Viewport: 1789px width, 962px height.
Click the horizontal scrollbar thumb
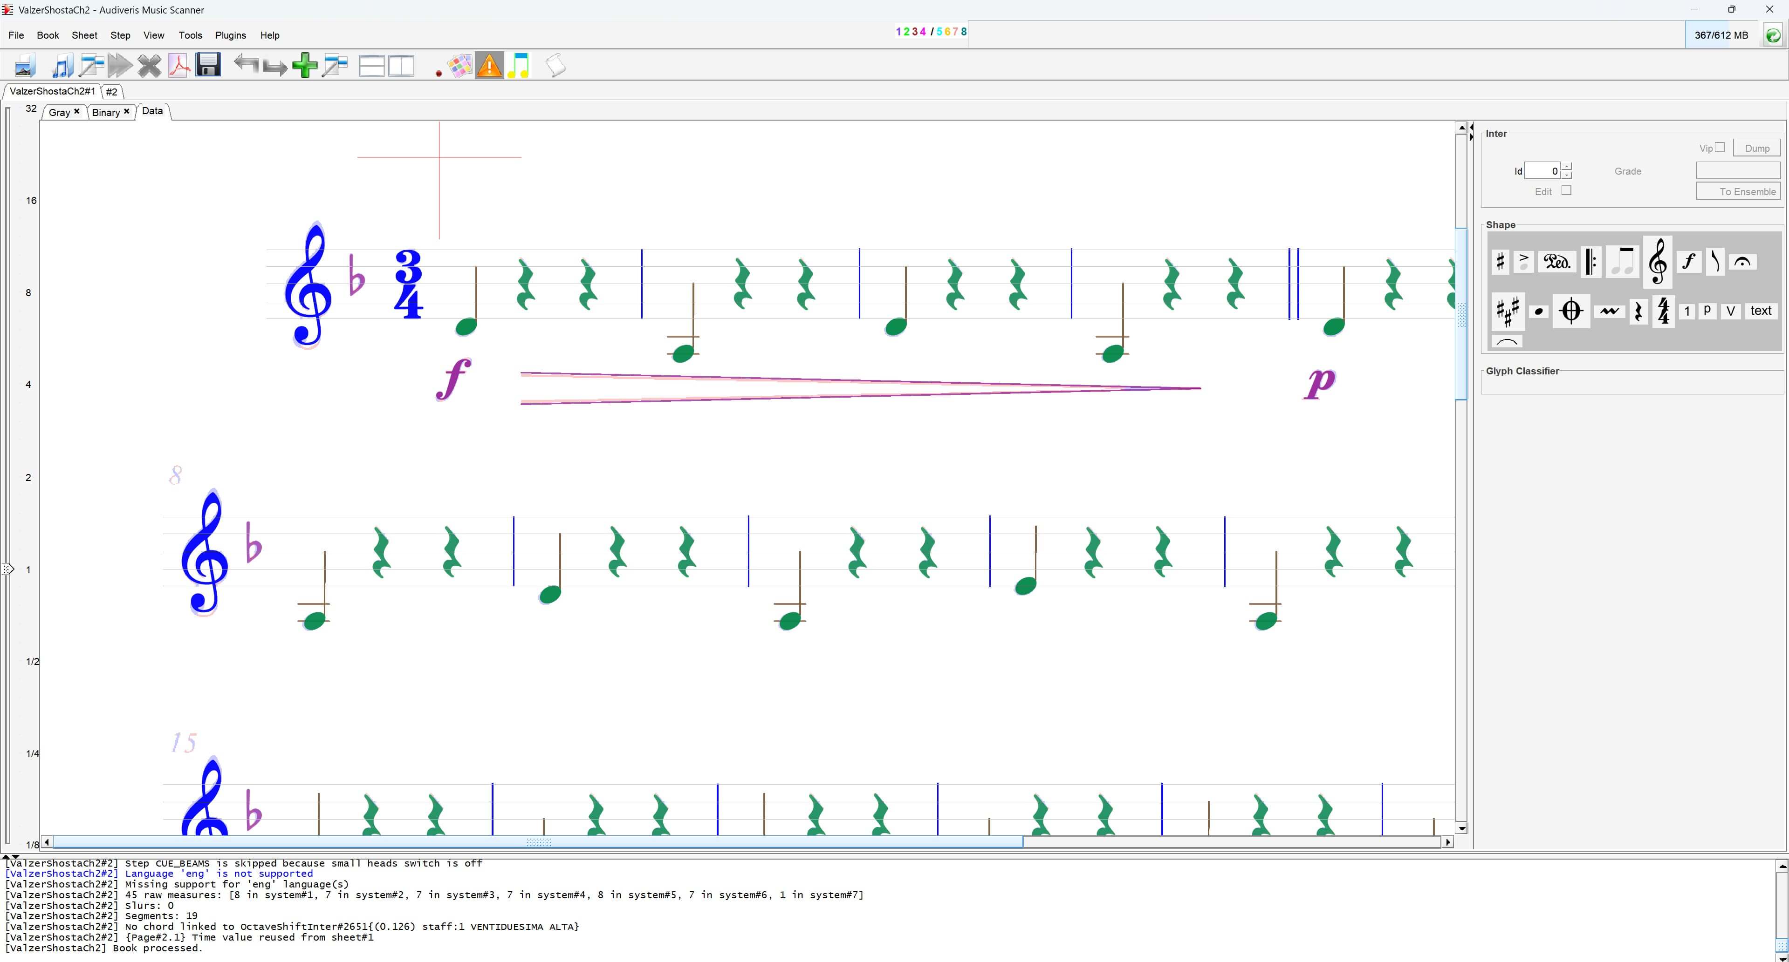tap(537, 842)
